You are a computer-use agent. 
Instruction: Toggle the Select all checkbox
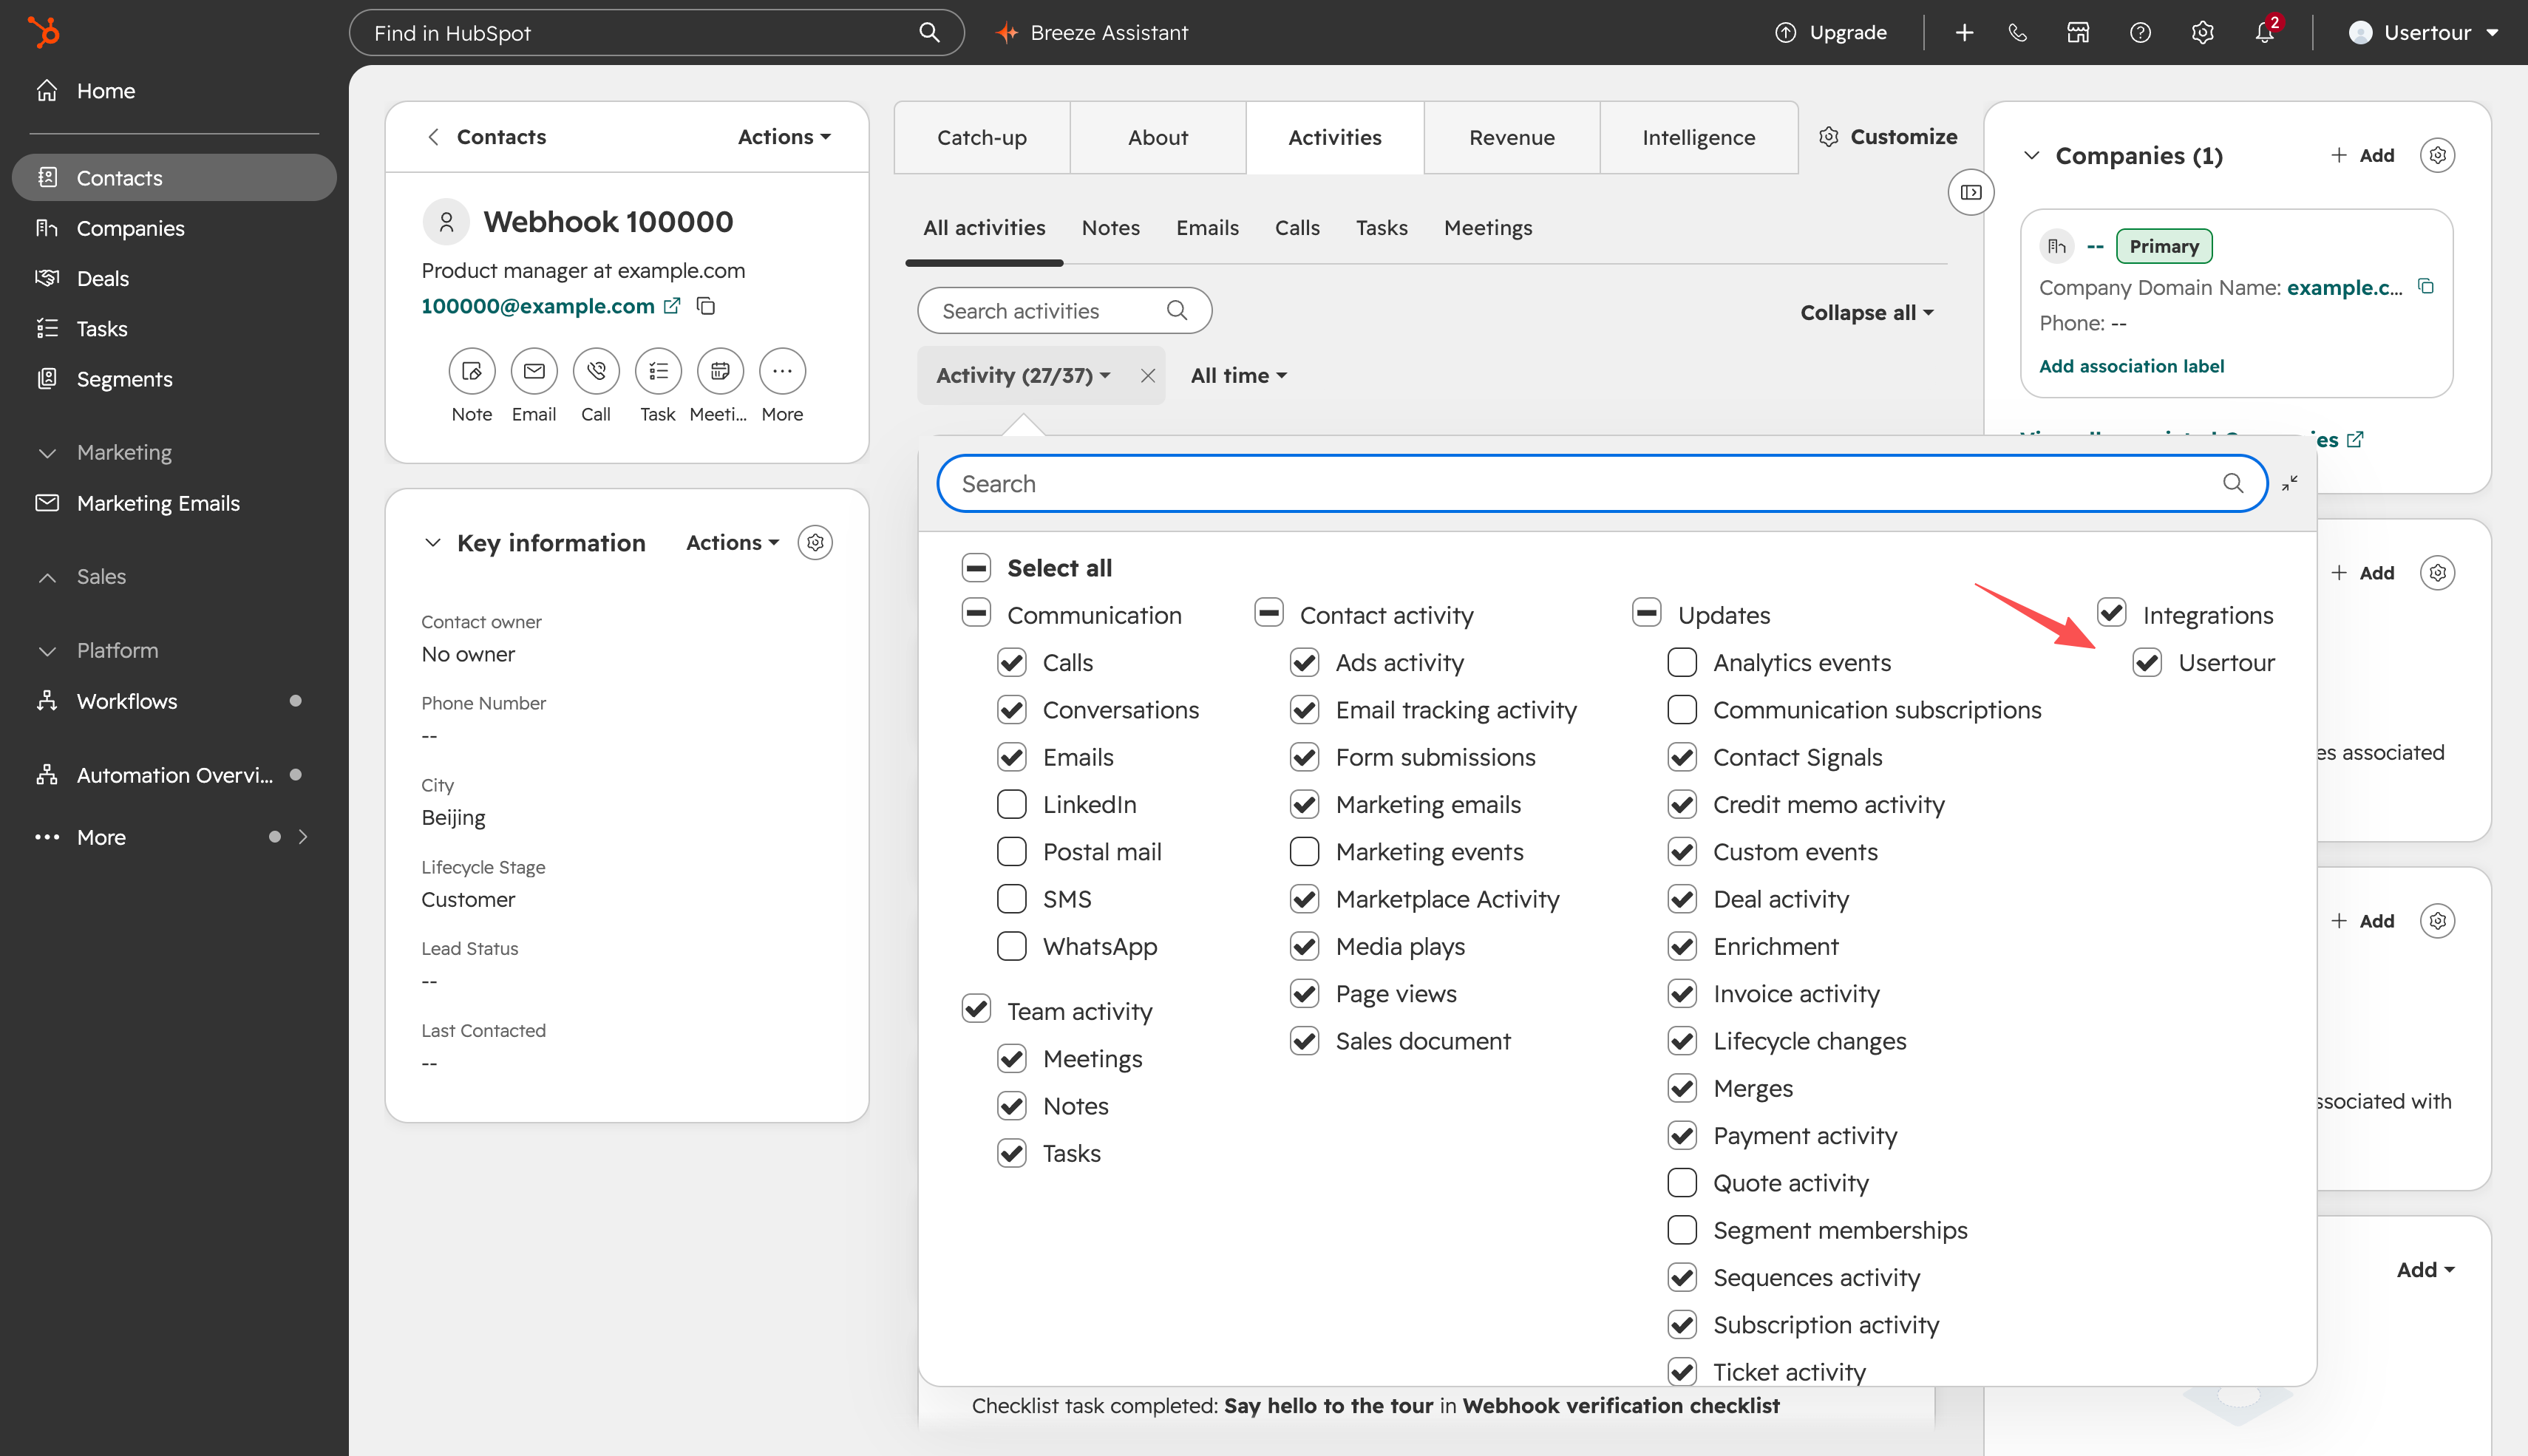(x=976, y=567)
